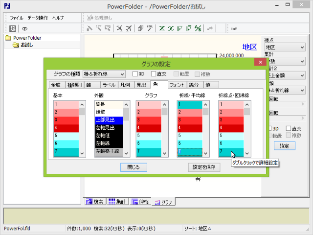Open the グラフの種類 dropdown
The height and width of the screenshot is (235, 313).
[104, 74]
